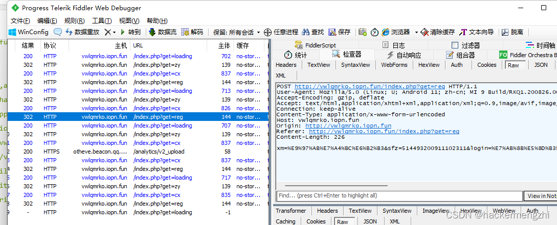Open the 保留: 所有会话 dropdown
557x225 pixels.
pyautogui.click(x=237, y=32)
